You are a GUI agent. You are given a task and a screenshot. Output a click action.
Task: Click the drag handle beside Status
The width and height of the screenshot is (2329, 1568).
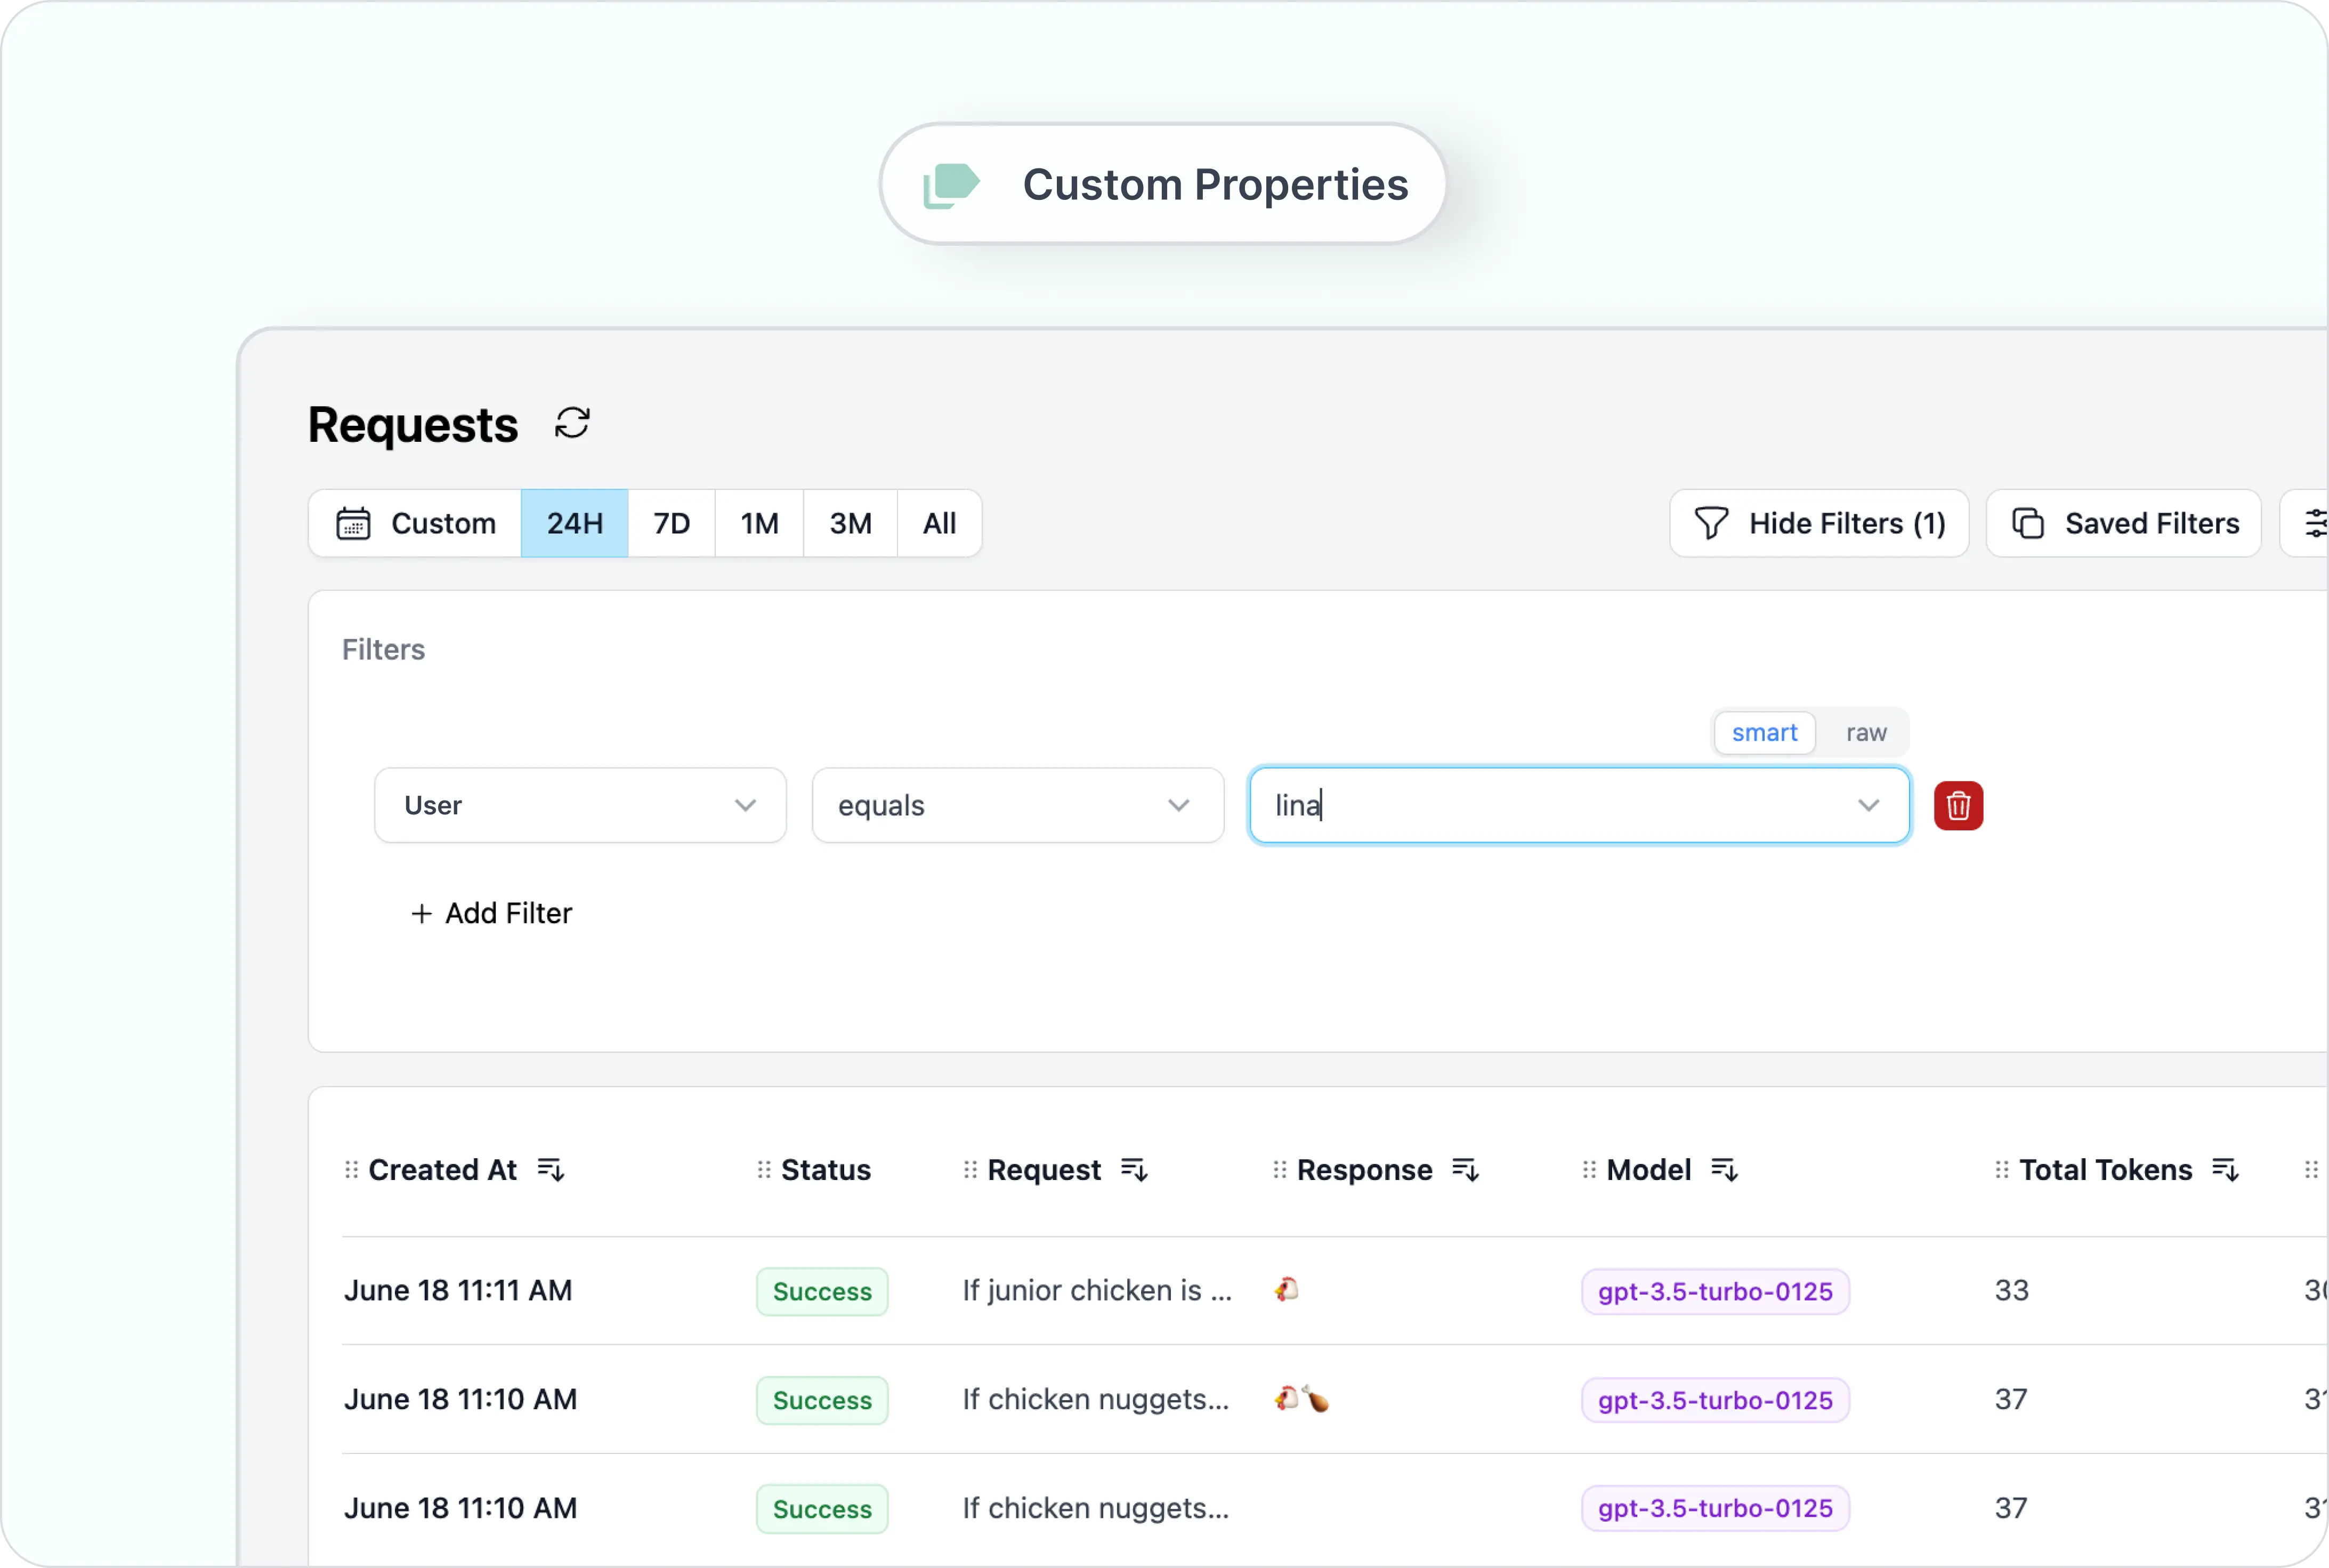[764, 1169]
